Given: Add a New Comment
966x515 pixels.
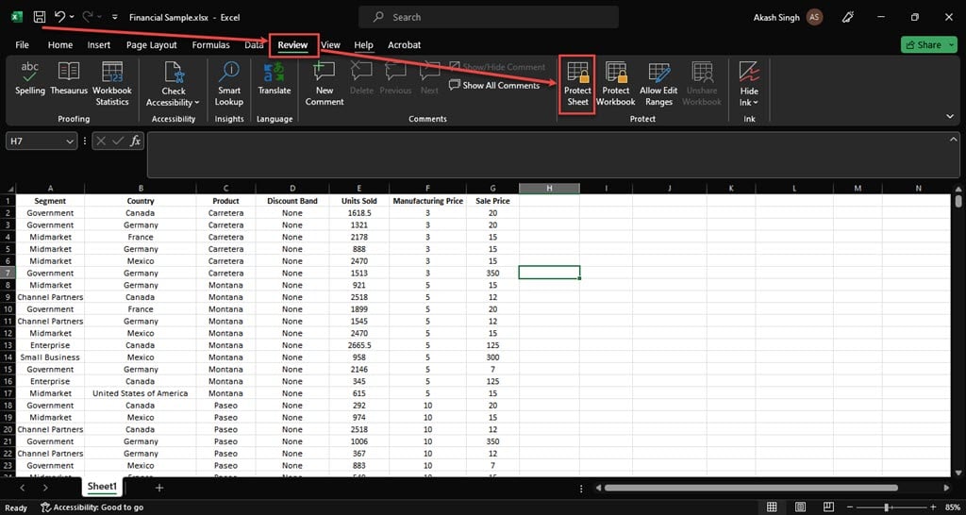Looking at the screenshot, I should pyautogui.click(x=325, y=84).
